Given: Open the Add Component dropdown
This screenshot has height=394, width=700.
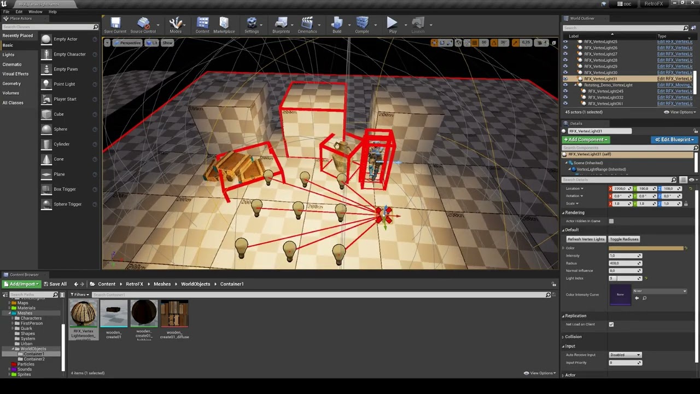Looking at the screenshot, I should coord(585,140).
